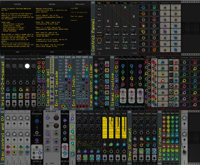Click the Delay knob on Env 1-4 Cascade DAHD
This screenshot has width=200, height=165.
pyautogui.click(x=66, y=60)
